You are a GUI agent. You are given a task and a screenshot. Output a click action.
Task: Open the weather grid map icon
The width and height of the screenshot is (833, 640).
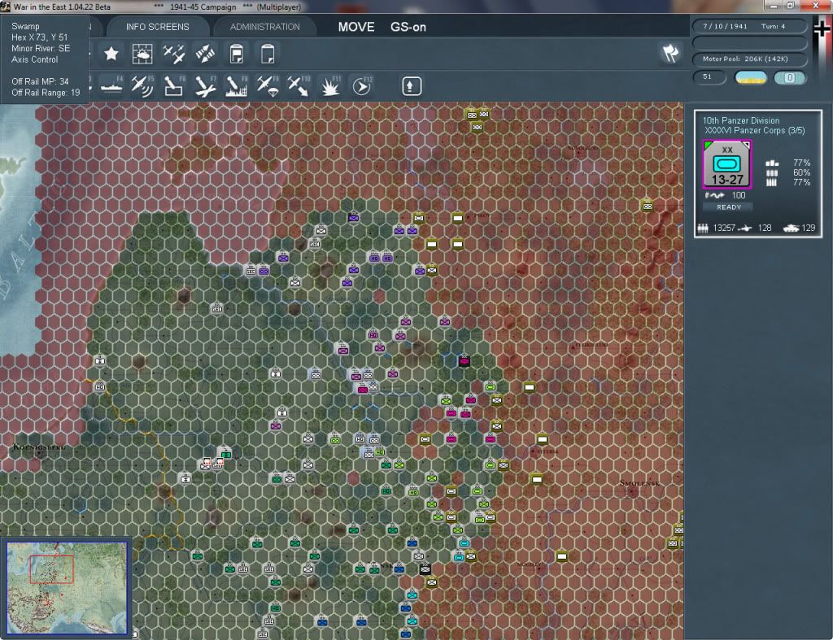click(142, 54)
